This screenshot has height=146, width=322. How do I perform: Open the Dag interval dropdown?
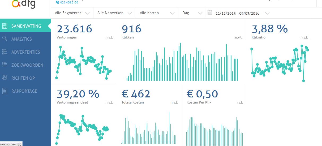click(192, 13)
